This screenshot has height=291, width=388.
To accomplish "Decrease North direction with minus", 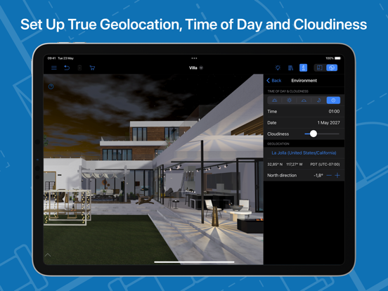I will [x=329, y=176].
